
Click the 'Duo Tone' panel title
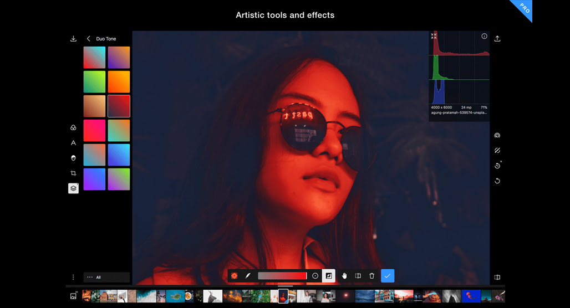(x=106, y=39)
